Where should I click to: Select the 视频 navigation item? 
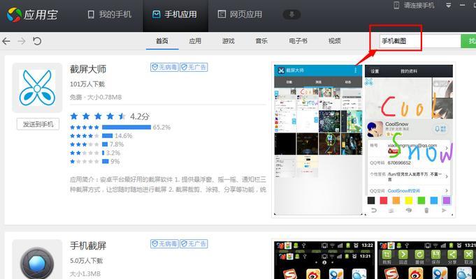[335, 41]
